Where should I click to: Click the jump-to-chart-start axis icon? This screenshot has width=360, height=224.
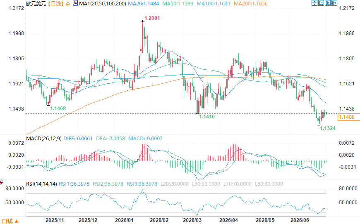click(321, 3)
